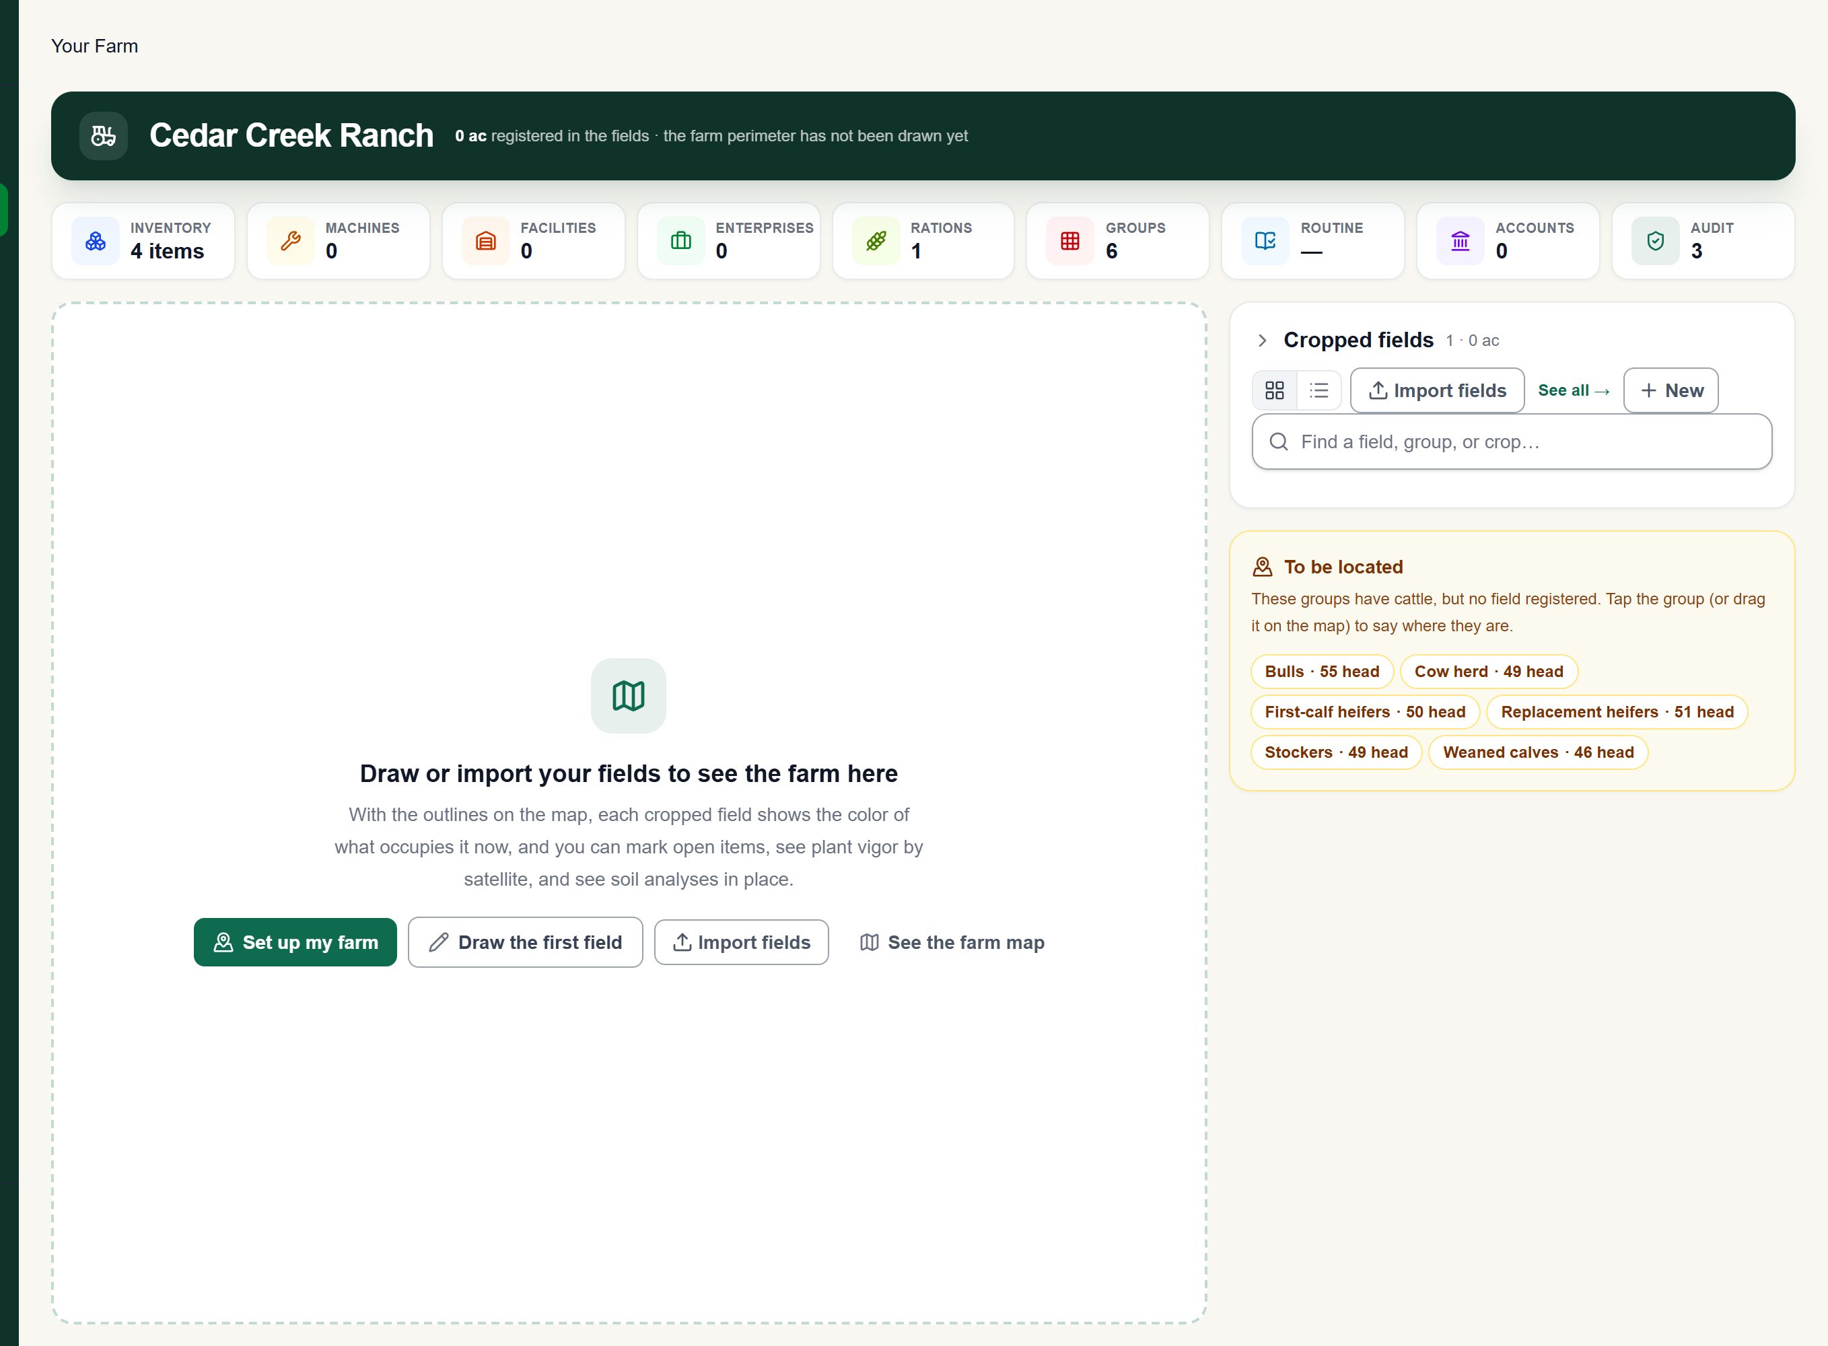This screenshot has height=1346, width=1828.
Task: Switch cropped fields to grid view
Action: pyautogui.click(x=1275, y=390)
